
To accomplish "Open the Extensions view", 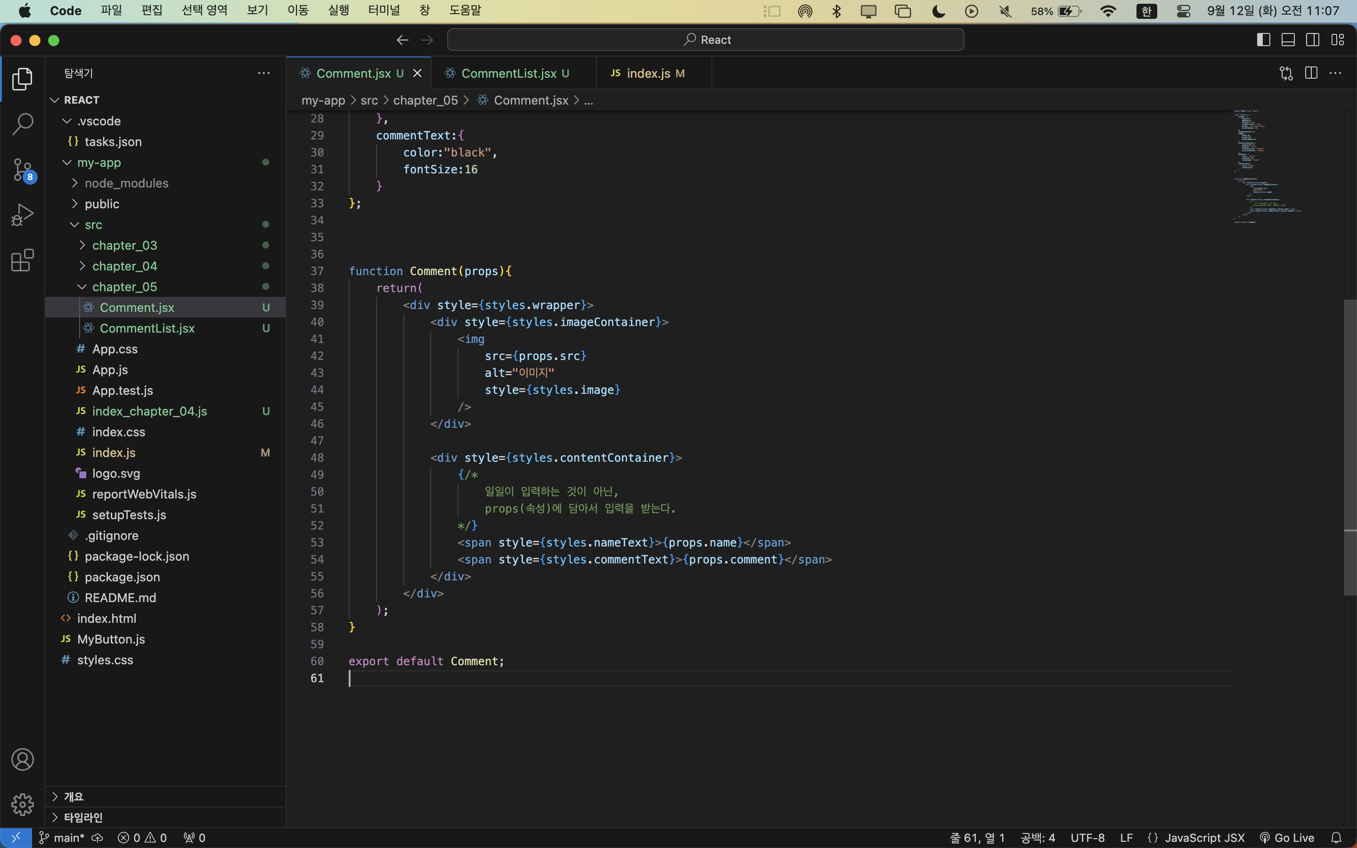I will [23, 260].
